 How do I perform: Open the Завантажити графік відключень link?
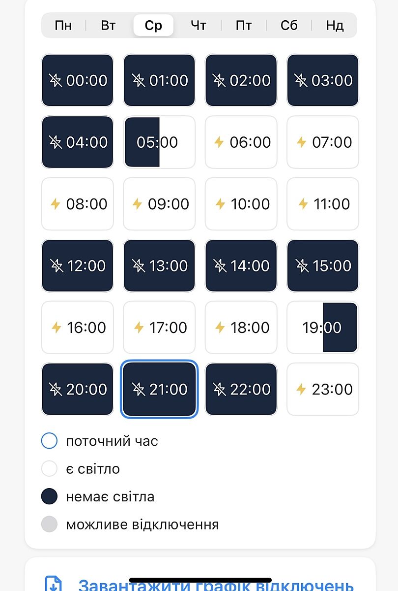(x=216, y=586)
